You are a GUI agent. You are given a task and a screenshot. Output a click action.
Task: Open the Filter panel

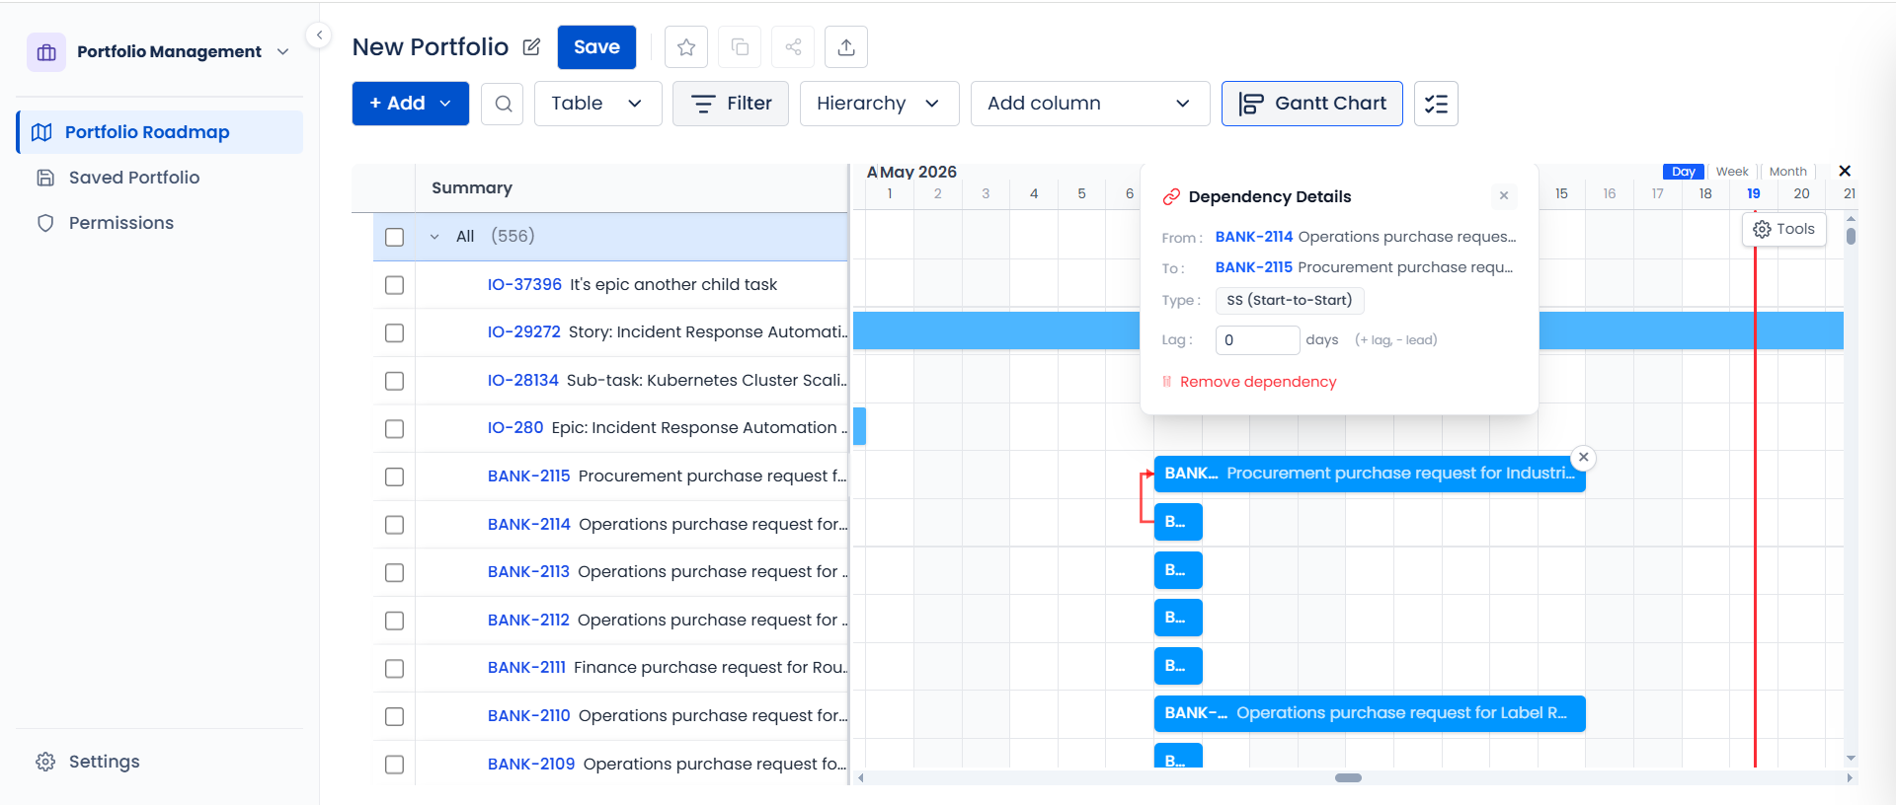click(731, 104)
